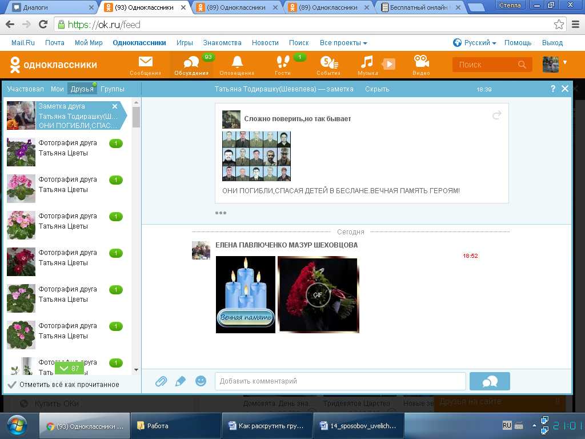Open Chrome menu hamburger icon

tap(575, 25)
